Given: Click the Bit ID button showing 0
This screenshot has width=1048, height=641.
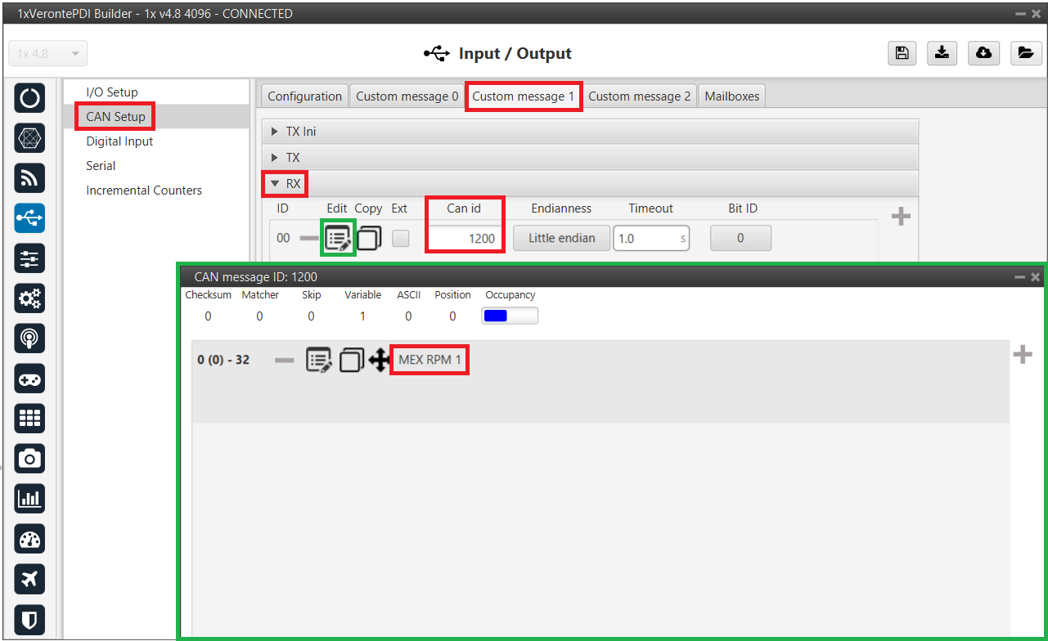Looking at the screenshot, I should pyautogui.click(x=740, y=238).
